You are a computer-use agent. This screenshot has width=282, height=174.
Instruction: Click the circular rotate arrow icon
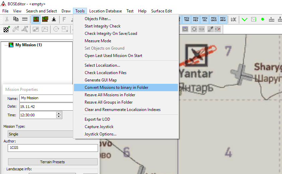pos(56,29)
